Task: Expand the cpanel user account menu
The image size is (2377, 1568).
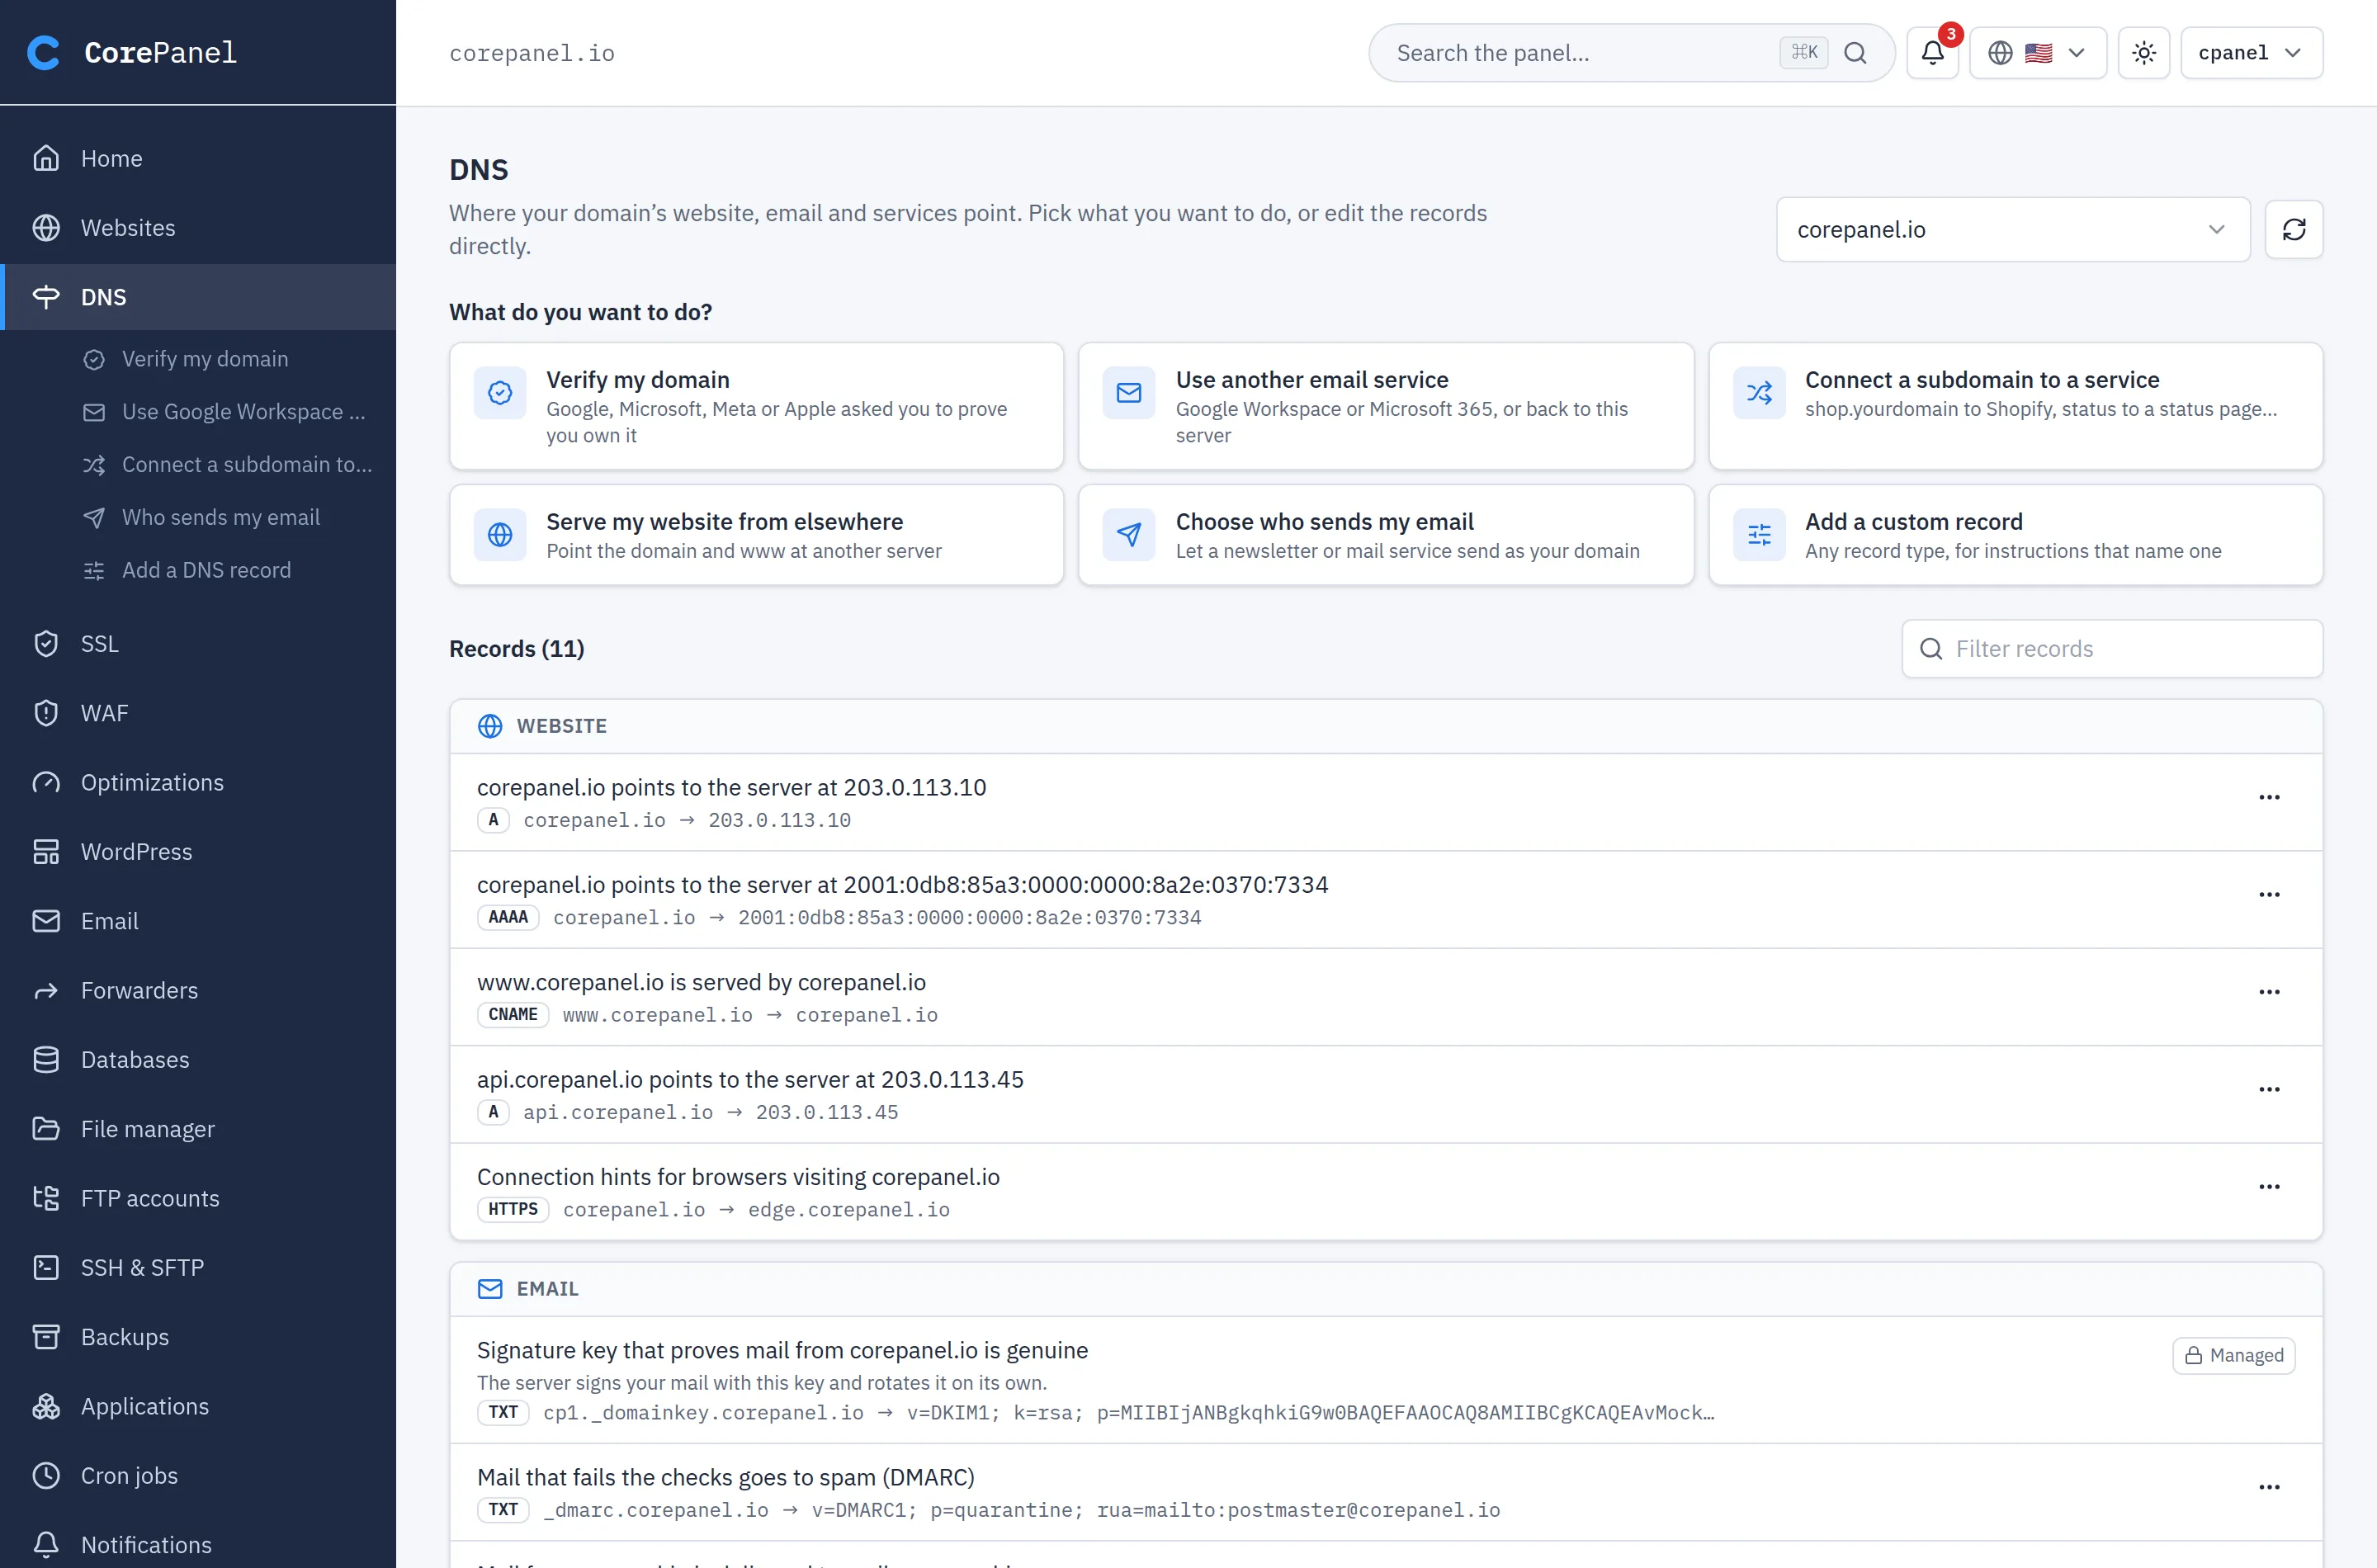Action: point(2251,53)
